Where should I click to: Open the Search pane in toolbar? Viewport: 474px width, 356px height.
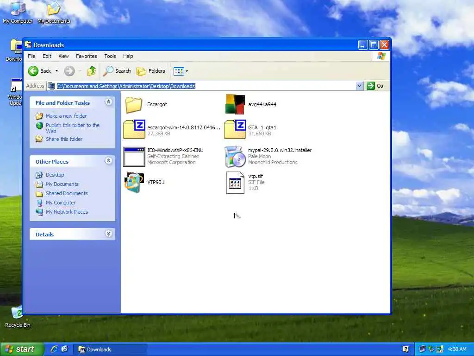point(117,71)
